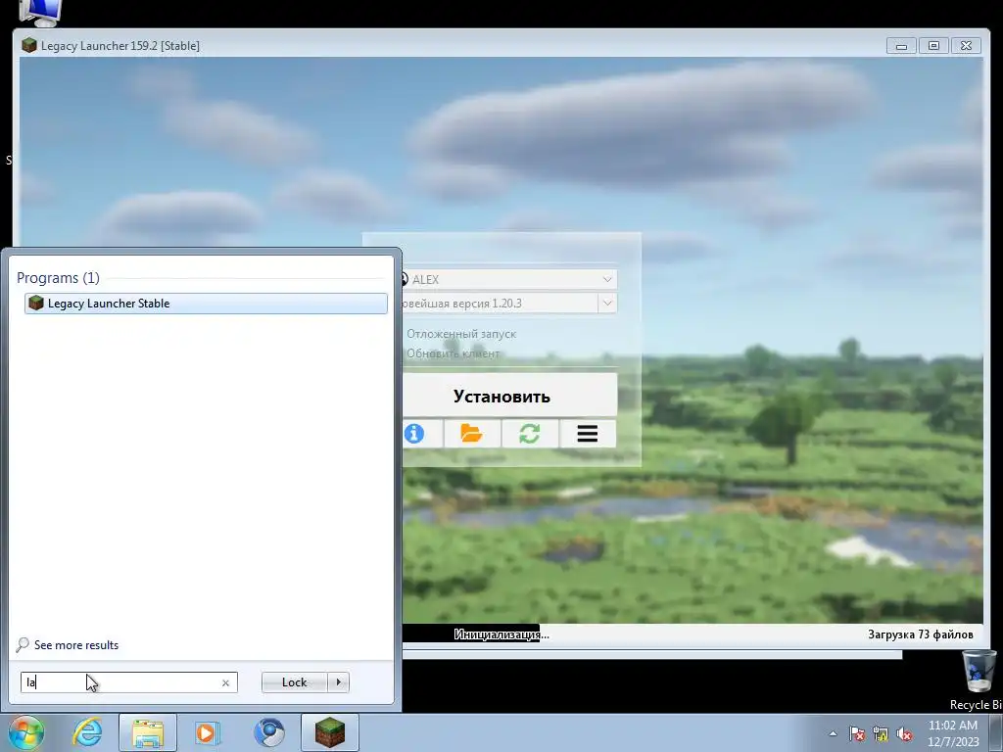Open Windows Media Player from taskbar
1003x752 pixels.
(207, 732)
